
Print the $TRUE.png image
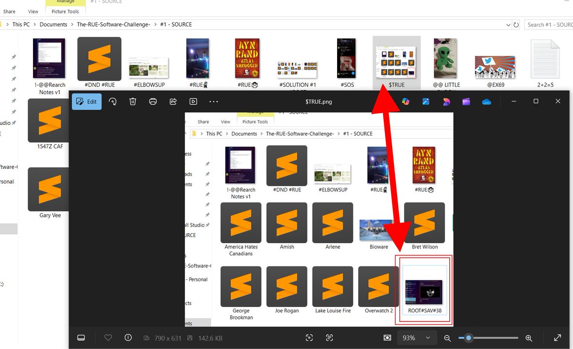[x=153, y=102]
